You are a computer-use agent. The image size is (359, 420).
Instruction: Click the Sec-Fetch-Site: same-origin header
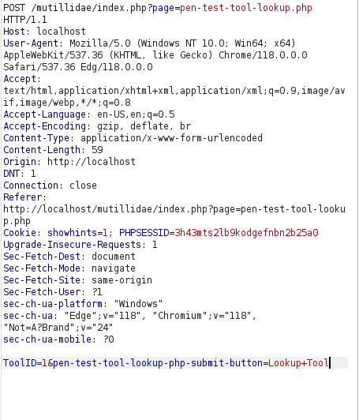tap(77, 280)
